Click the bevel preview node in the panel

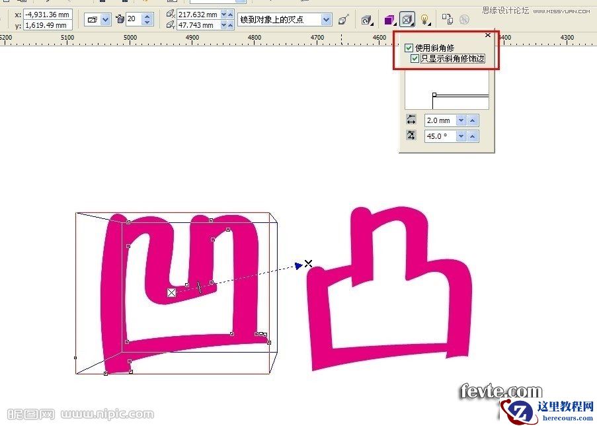point(434,95)
